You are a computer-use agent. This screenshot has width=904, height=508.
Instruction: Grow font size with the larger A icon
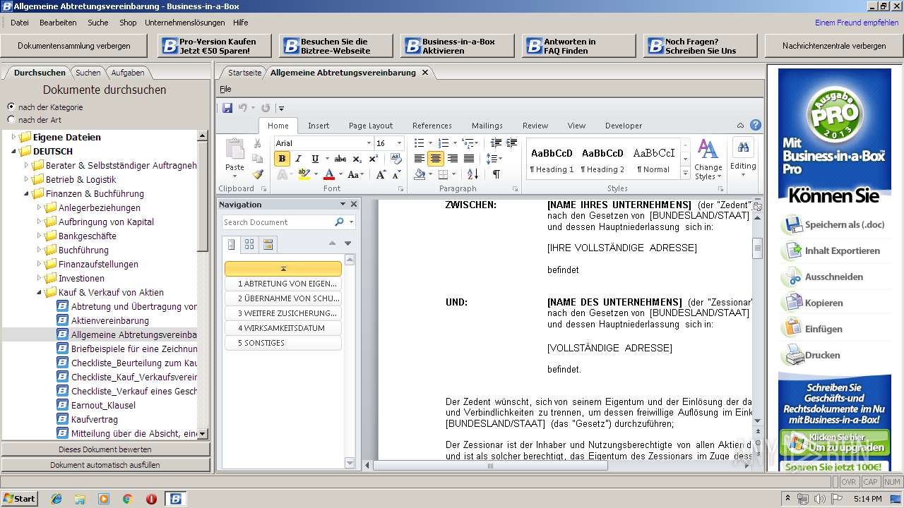coord(381,175)
